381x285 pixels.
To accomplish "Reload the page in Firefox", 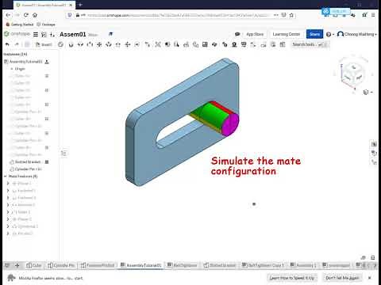I will click(26, 15).
